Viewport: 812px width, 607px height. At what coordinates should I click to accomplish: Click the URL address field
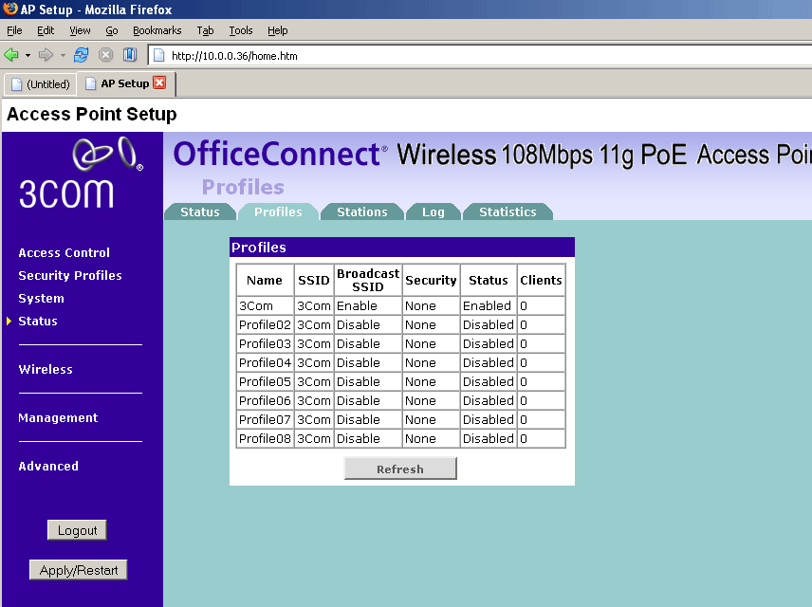pos(482,55)
